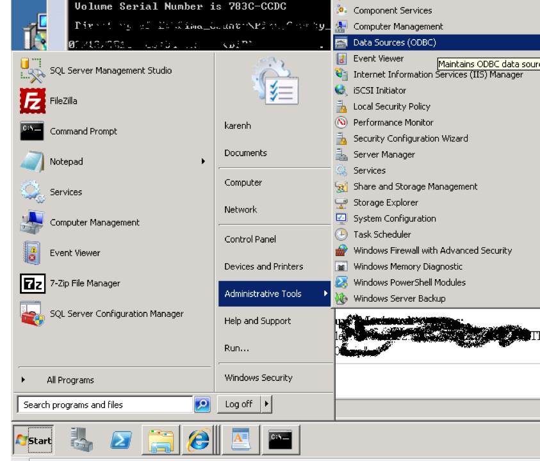The image size is (540, 461).
Task: Open Windows Security option
Action: pyautogui.click(x=258, y=378)
